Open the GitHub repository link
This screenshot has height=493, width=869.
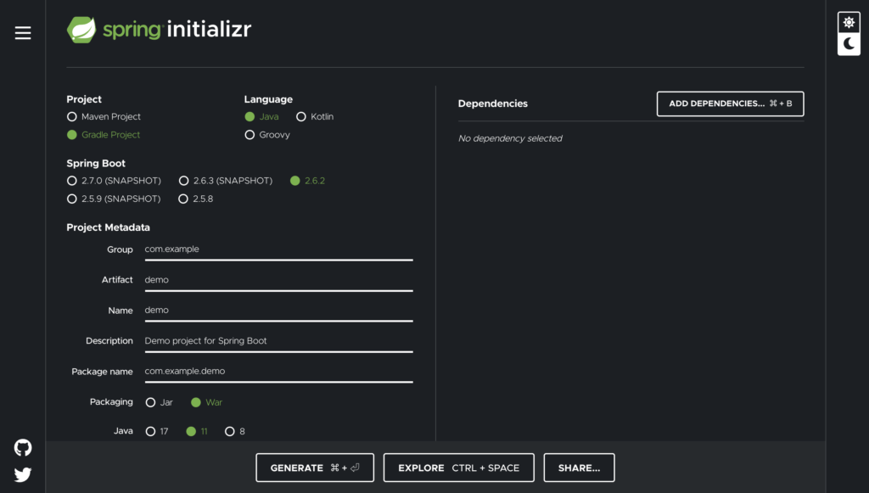(22, 447)
